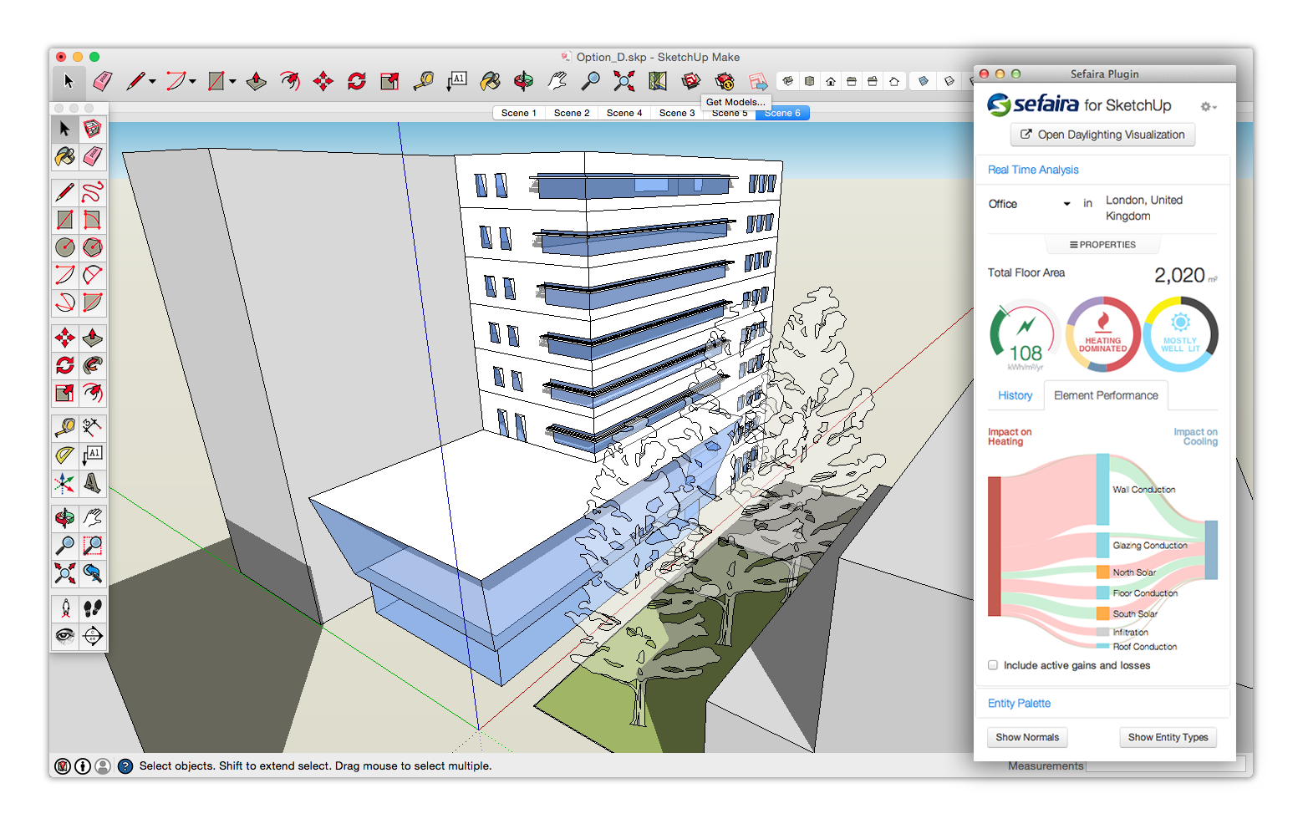Choose the Paint Bucket tool in top toolbar
The image size is (1303, 829).
coord(490,81)
